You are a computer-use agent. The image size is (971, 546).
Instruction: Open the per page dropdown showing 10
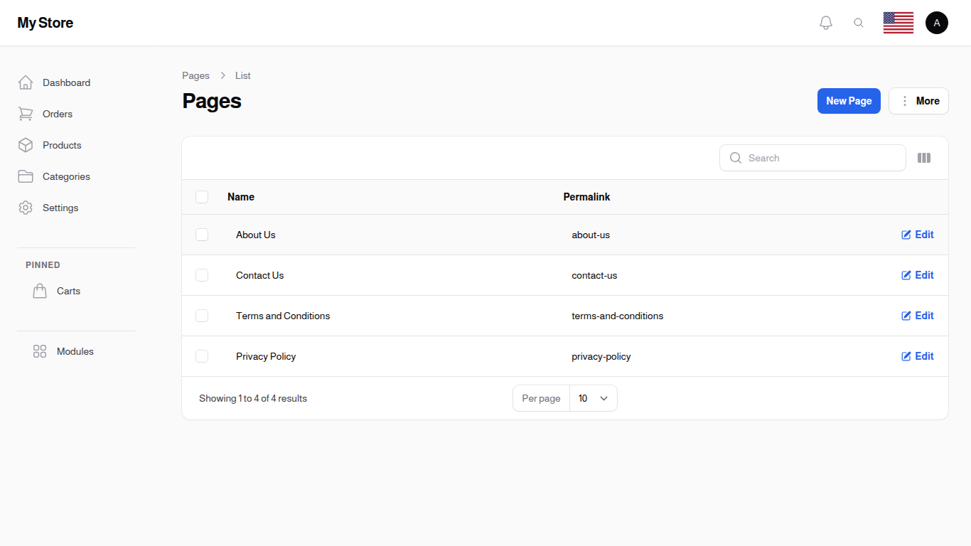tap(593, 398)
